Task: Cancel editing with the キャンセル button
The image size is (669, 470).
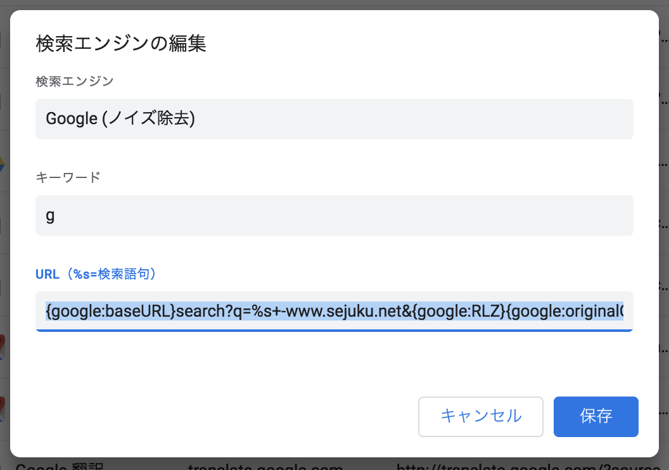Action: coord(480,416)
